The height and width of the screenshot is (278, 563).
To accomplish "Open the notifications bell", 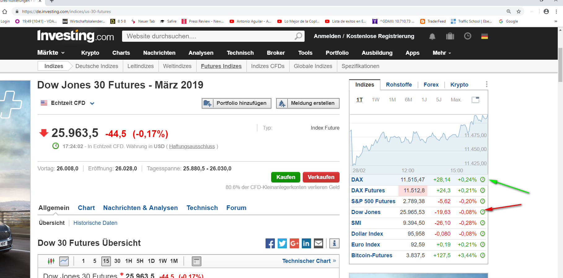I will tap(432, 36).
